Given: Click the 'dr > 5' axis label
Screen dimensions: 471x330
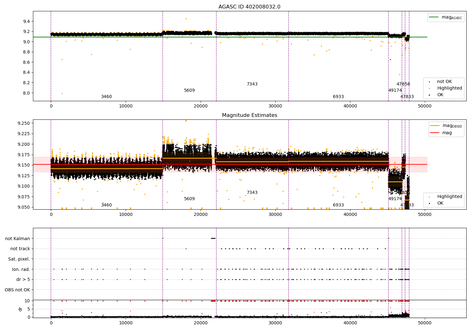Looking at the screenshot, I should (x=23, y=279).
